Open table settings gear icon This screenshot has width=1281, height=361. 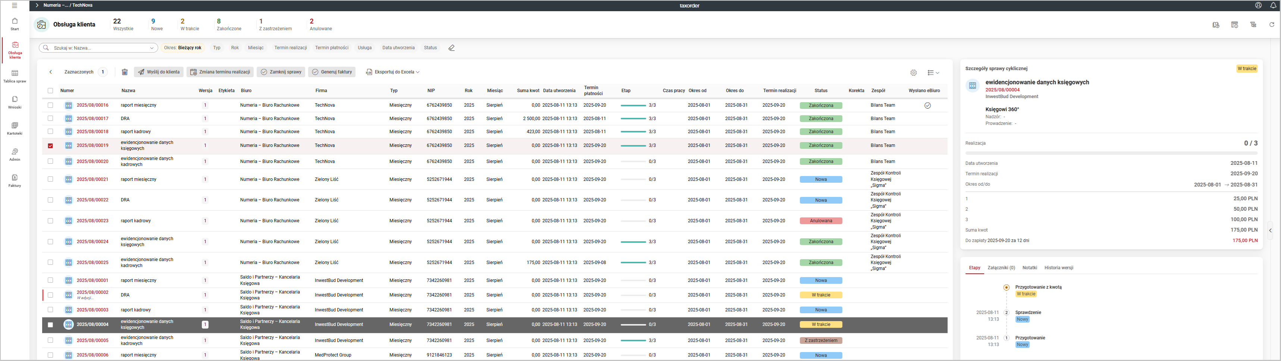[x=914, y=73]
